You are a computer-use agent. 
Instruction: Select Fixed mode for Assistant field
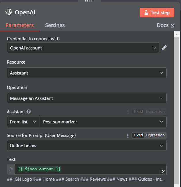coord(138,112)
